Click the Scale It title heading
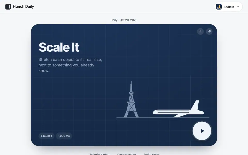The width and height of the screenshot is (248, 155). click(59, 47)
